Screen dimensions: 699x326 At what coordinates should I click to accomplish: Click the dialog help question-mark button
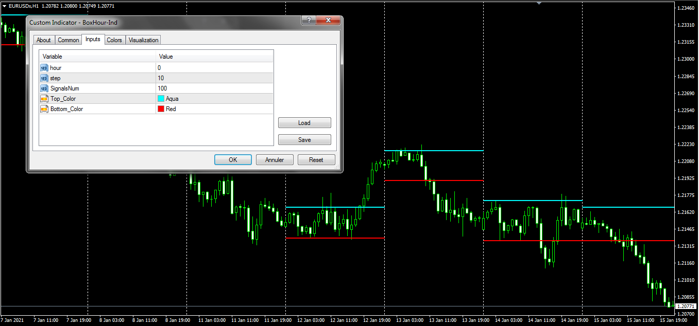pyautogui.click(x=308, y=21)
